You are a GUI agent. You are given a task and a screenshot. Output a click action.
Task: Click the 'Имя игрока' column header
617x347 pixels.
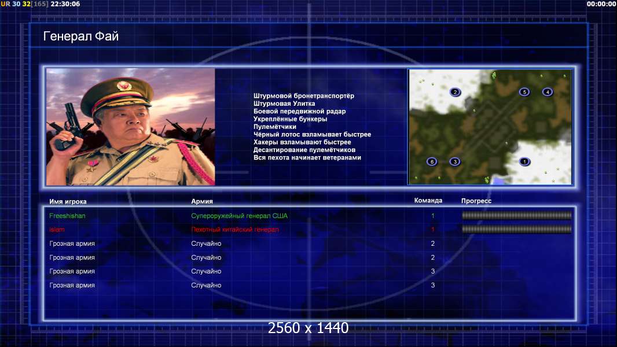pos(68,202)
